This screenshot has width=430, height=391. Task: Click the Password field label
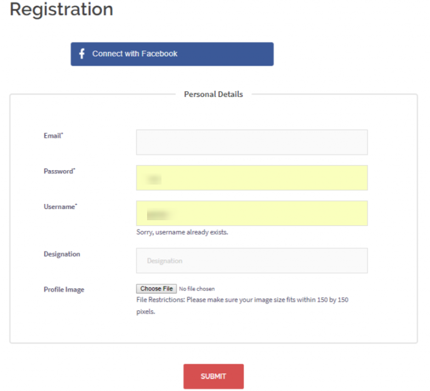(x=59, y=171)
